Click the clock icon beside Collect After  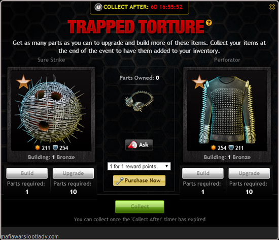98,7
